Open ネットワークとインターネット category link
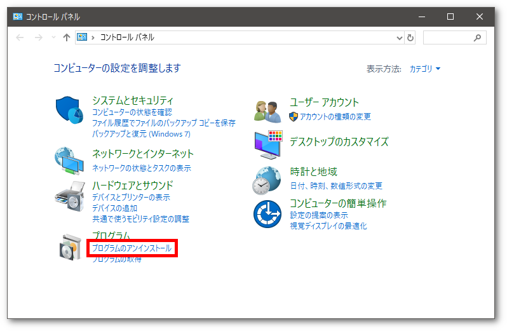 tap(143, 154)
